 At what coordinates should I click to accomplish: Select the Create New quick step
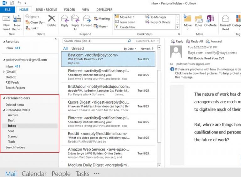click(126, 27)
